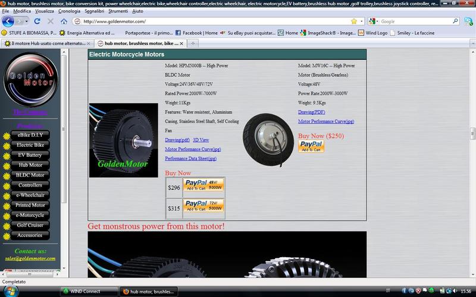Open the Printed Motor sidebar button

[30, 205]
